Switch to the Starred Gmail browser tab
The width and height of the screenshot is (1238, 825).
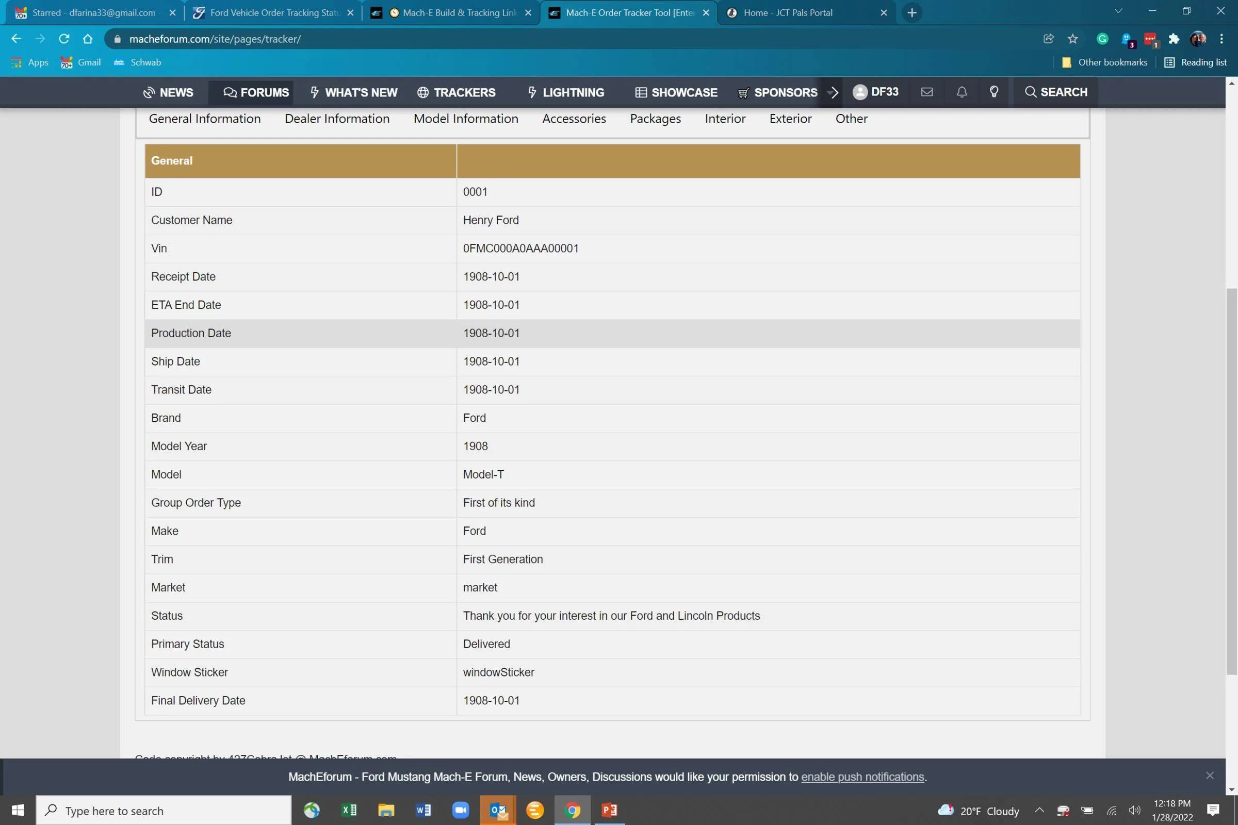(x=95, y=12)
